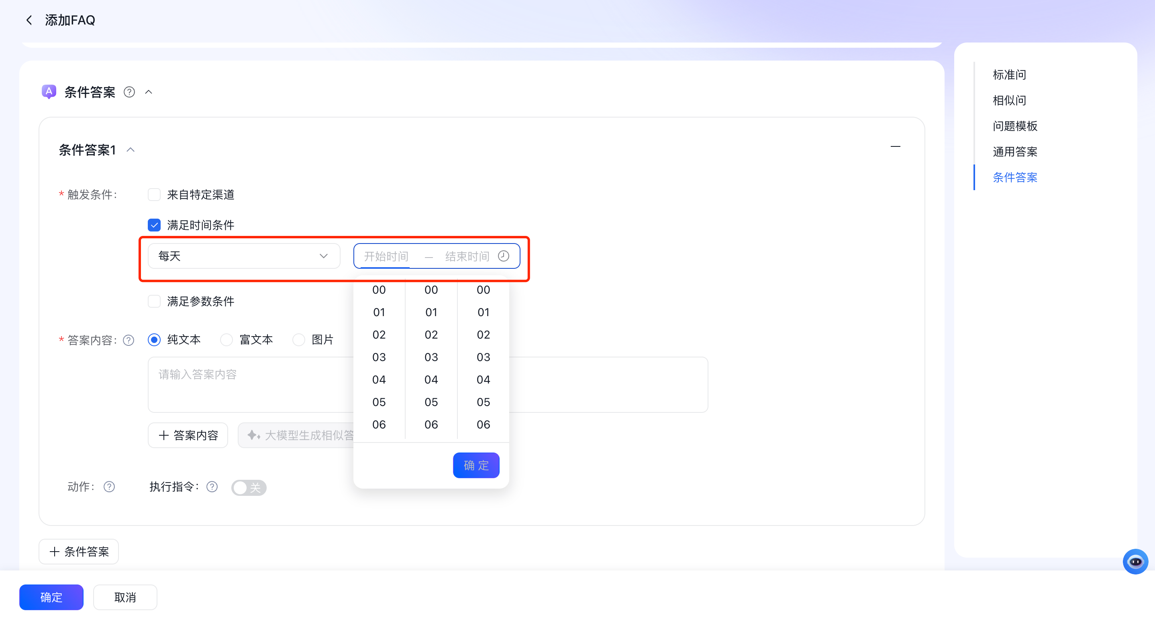The height and width of the screenshot is (621, 1155).
Task: Check the 来自特定渠道 checkbox
Action: [x=154, y=195]
